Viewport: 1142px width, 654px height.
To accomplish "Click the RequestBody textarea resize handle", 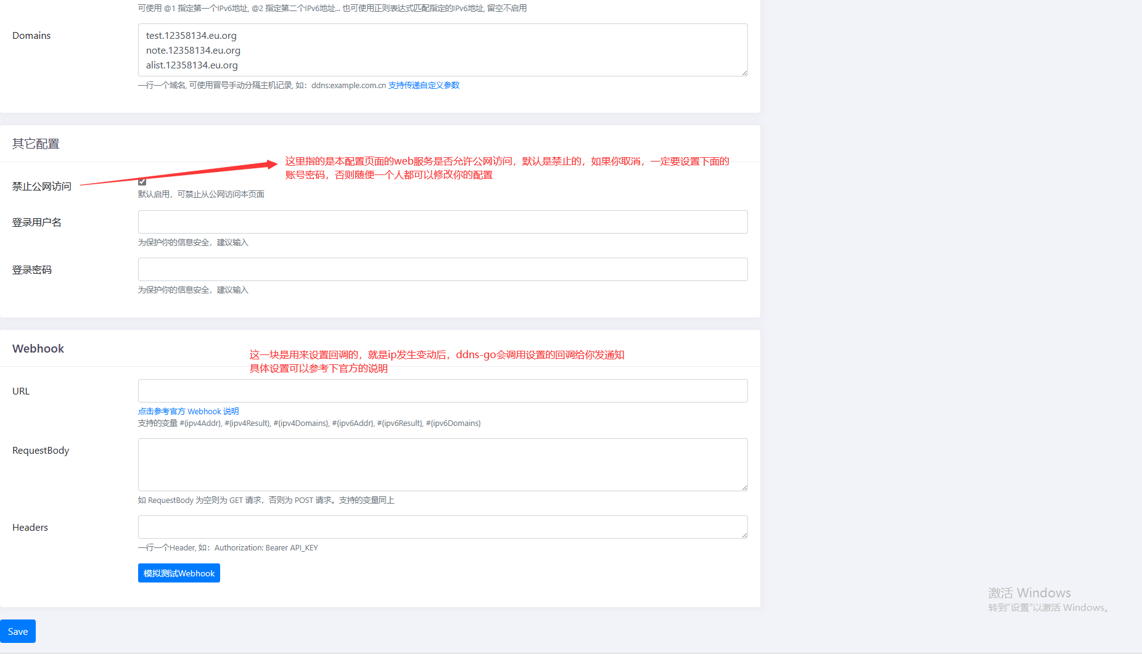I will (x=744, y=488).
